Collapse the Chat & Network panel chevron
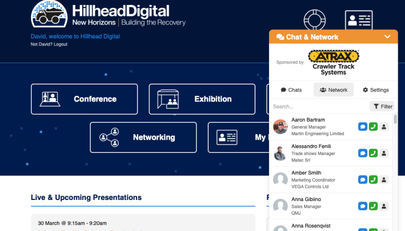Viewport: 405px width, 231px height. click(387, 37)
